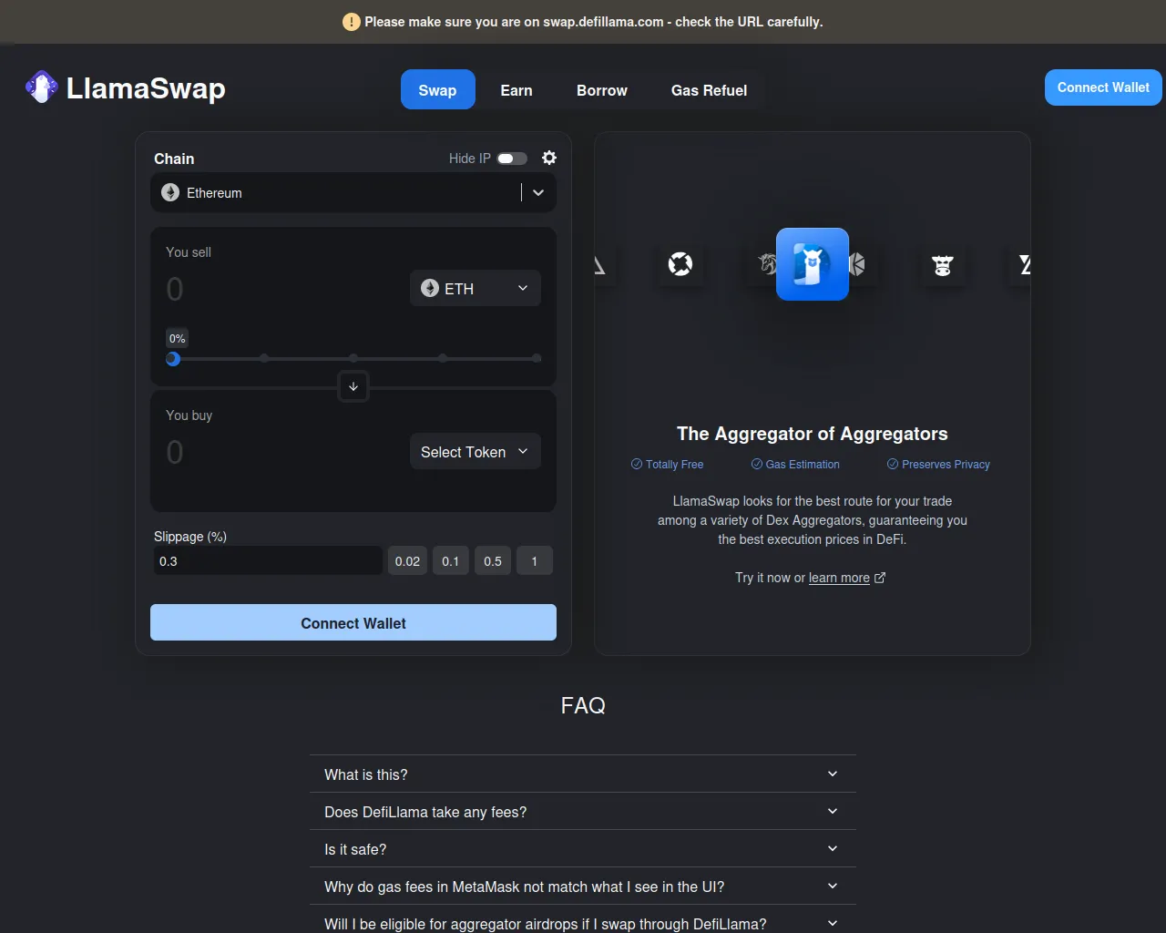Click the "Totally Free" label

tap(675, 465)
